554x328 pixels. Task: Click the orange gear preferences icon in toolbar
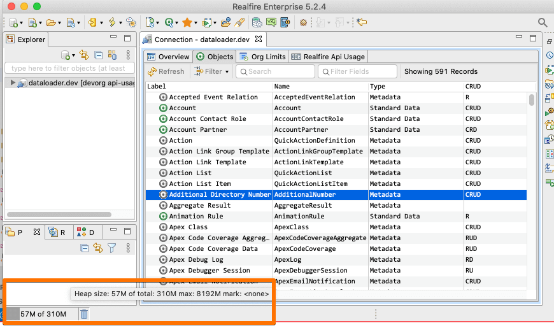pos(303,23)
